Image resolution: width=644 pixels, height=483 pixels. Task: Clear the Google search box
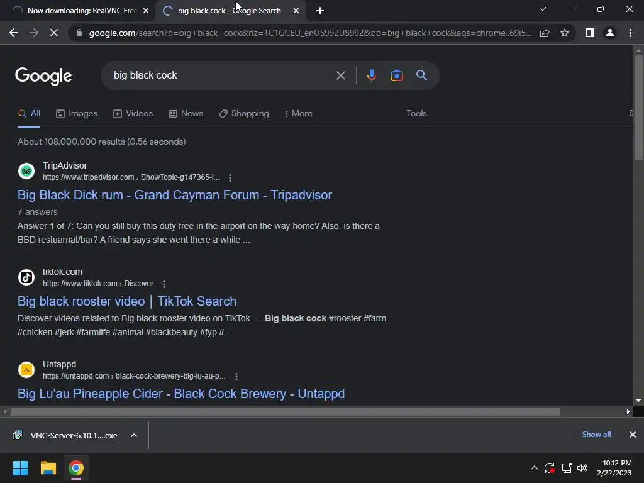(x=340, y=75)
